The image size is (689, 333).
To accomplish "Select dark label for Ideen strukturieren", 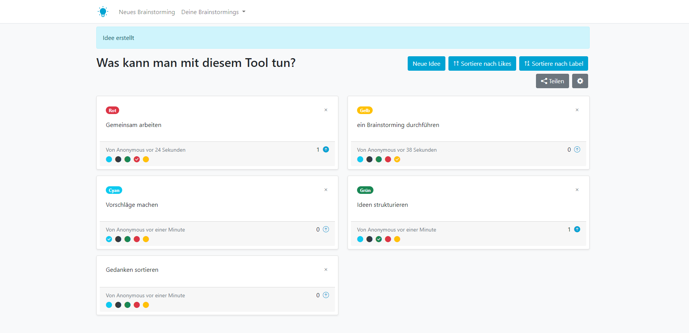I will 369,239.
